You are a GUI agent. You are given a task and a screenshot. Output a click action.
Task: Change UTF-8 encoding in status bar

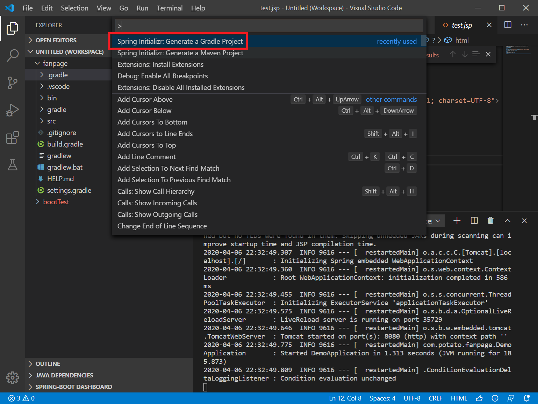[412, 398]
